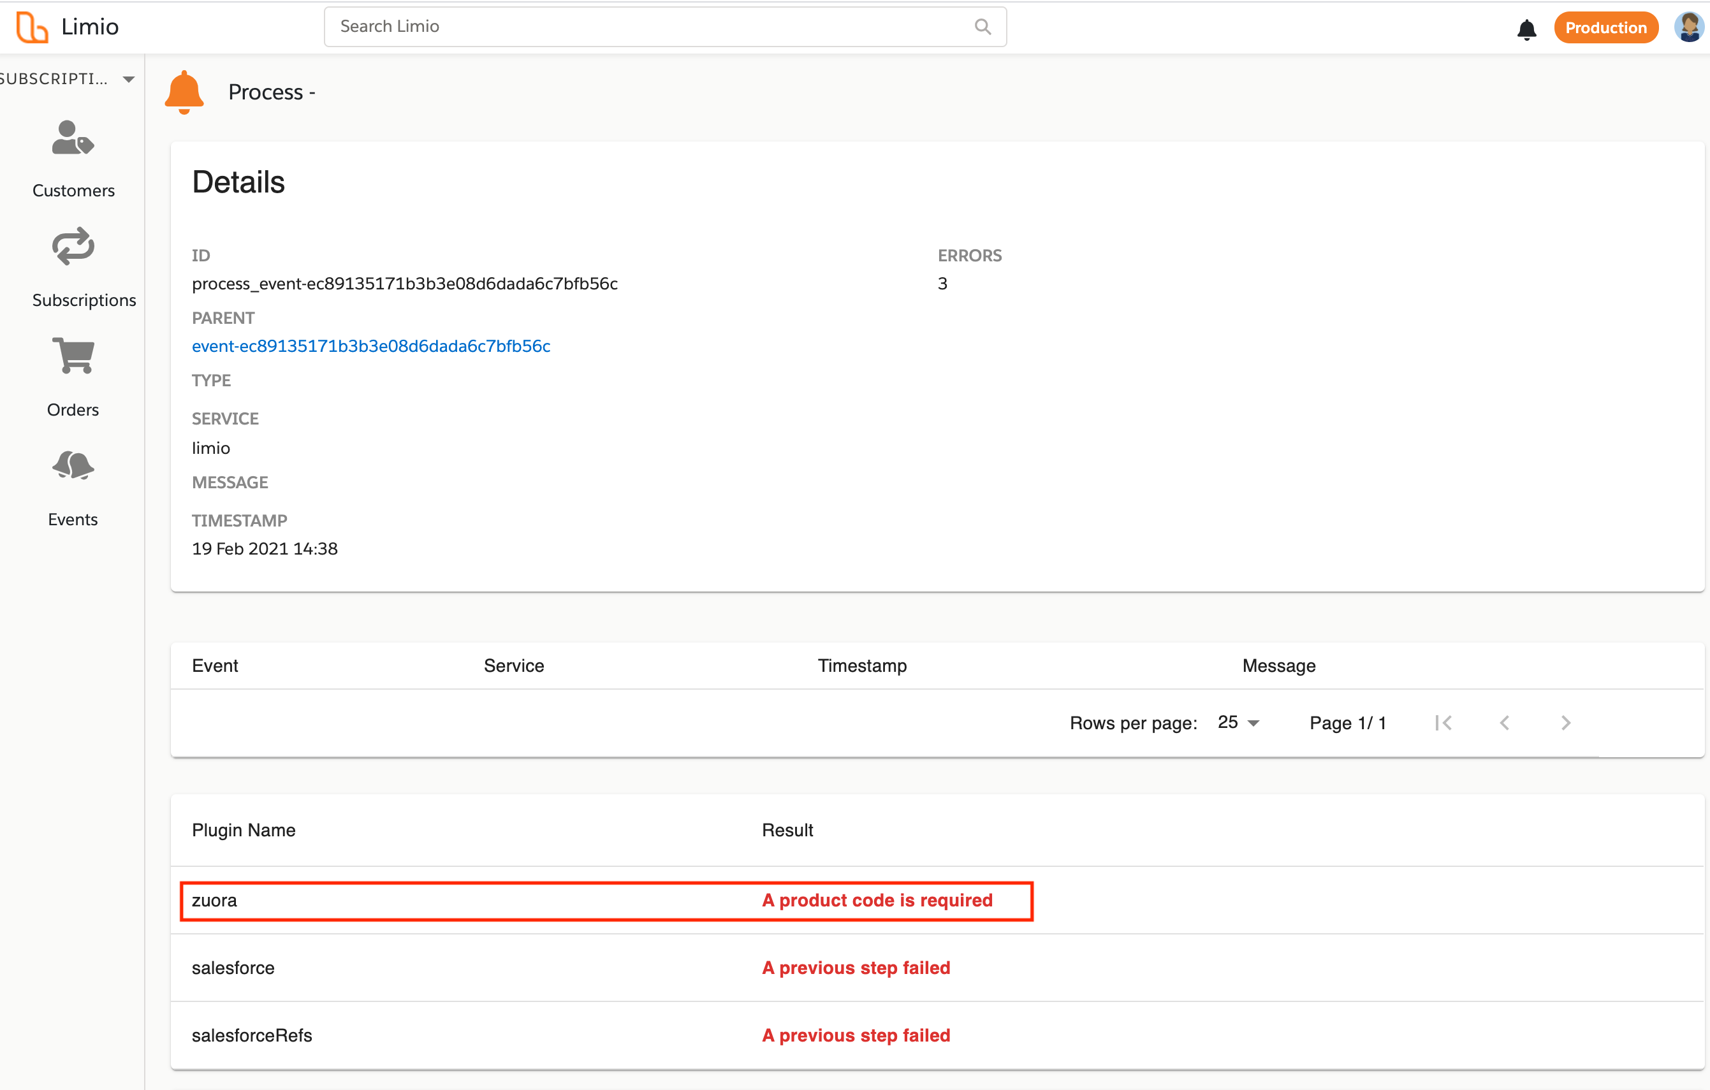Click the Rows per page label
The width and height of the screenshot is (1710, 1090).
tap(1134, 723)
